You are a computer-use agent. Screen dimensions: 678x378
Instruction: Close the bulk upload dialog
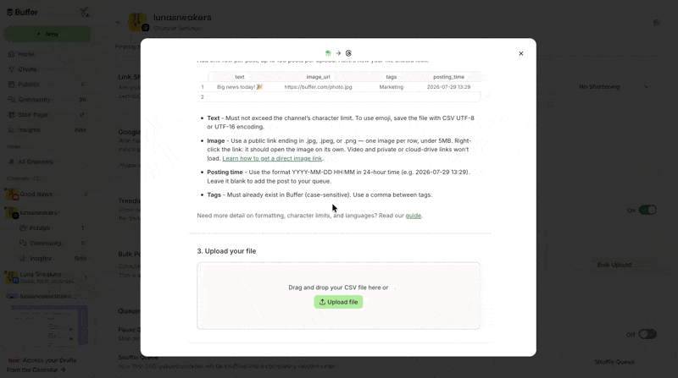coord(520,53)
